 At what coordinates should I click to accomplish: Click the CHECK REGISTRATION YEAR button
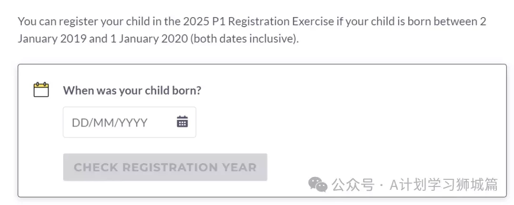click(x=165, y=167)
